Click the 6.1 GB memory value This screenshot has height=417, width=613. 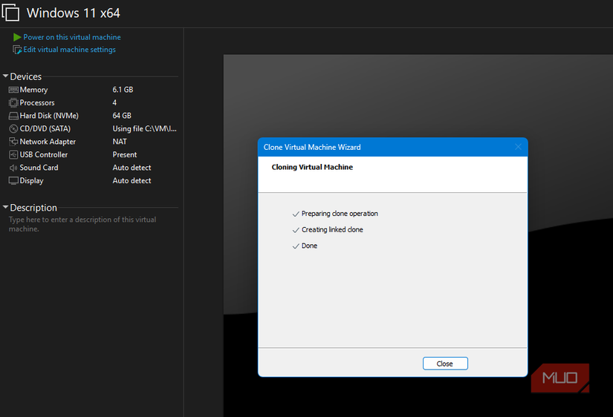tap(123, 90)
